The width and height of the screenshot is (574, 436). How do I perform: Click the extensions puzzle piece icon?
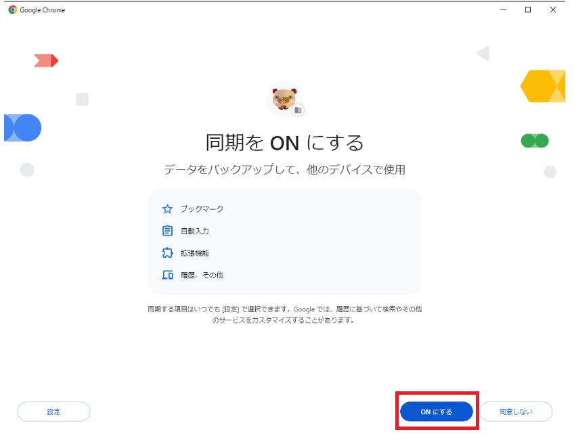pyautogui.click(x=167, y=253)
